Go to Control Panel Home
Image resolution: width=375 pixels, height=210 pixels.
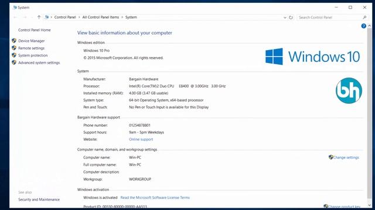(x=35, y=30)
